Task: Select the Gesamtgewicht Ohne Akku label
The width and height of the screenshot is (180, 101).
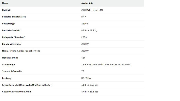Action: (x=16, y=92)
